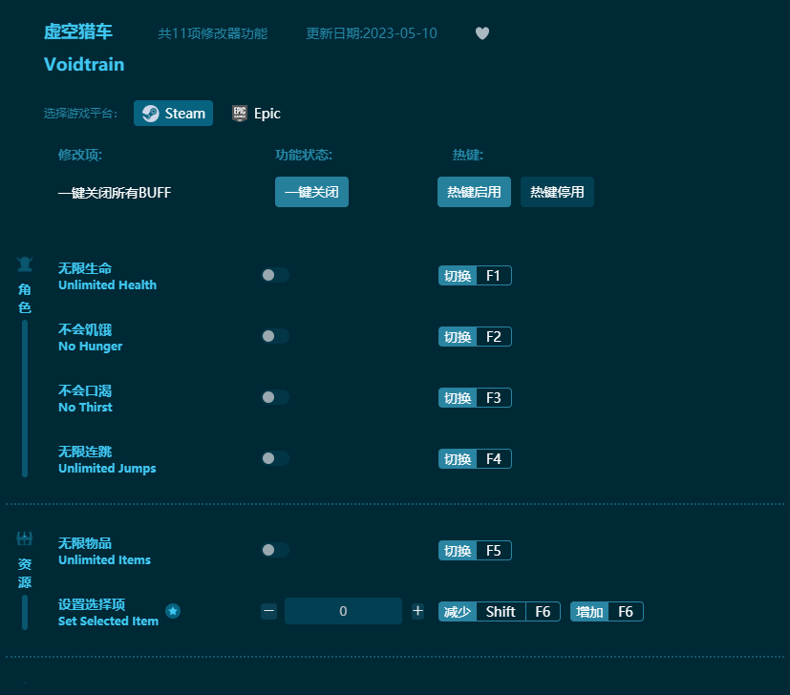Click the star icon beside Set Selected Item
790x695 pixels.
tap(173, 611)
